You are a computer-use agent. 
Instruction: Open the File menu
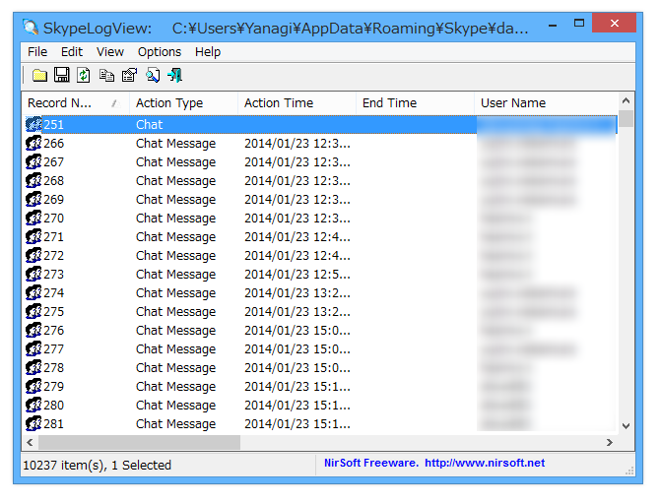[37, 52]
